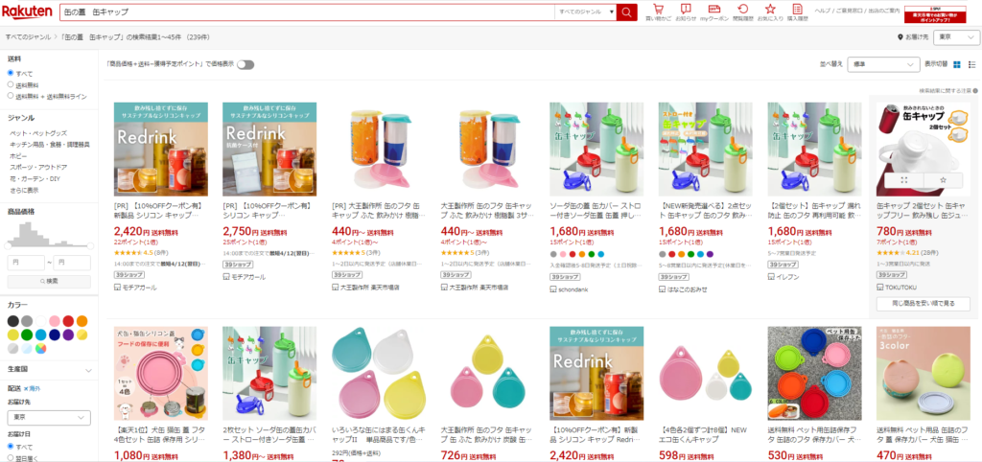Open notifications (お知らせ) icon
Screen dimensions: 982x462
pos(686,9)
